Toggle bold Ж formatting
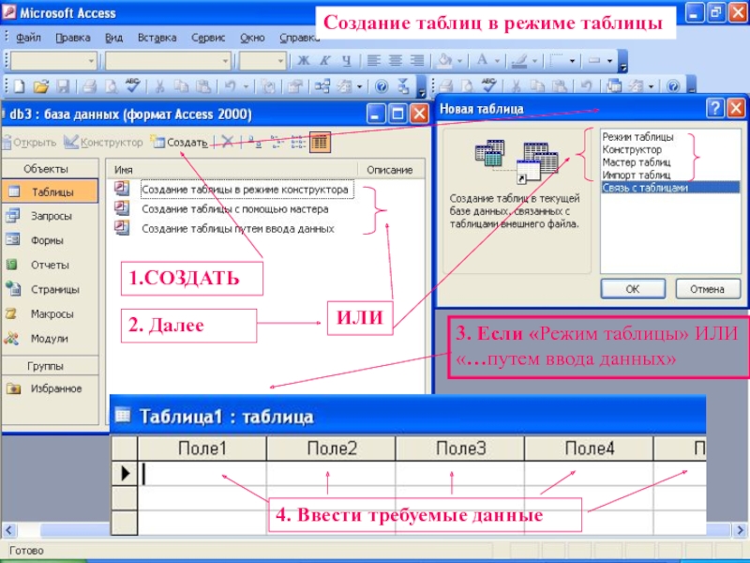This screenshot has height=563, width=750. coord(303,61)
